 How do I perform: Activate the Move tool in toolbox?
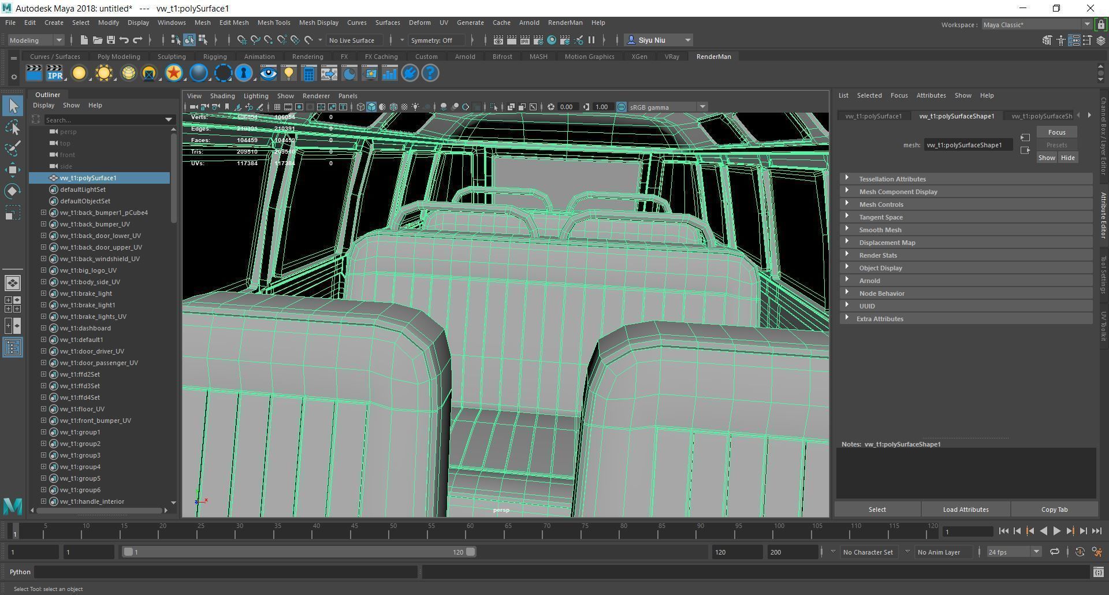(x=13, y=169)
